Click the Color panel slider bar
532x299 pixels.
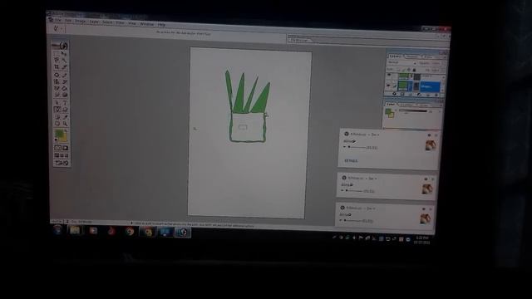413,110
